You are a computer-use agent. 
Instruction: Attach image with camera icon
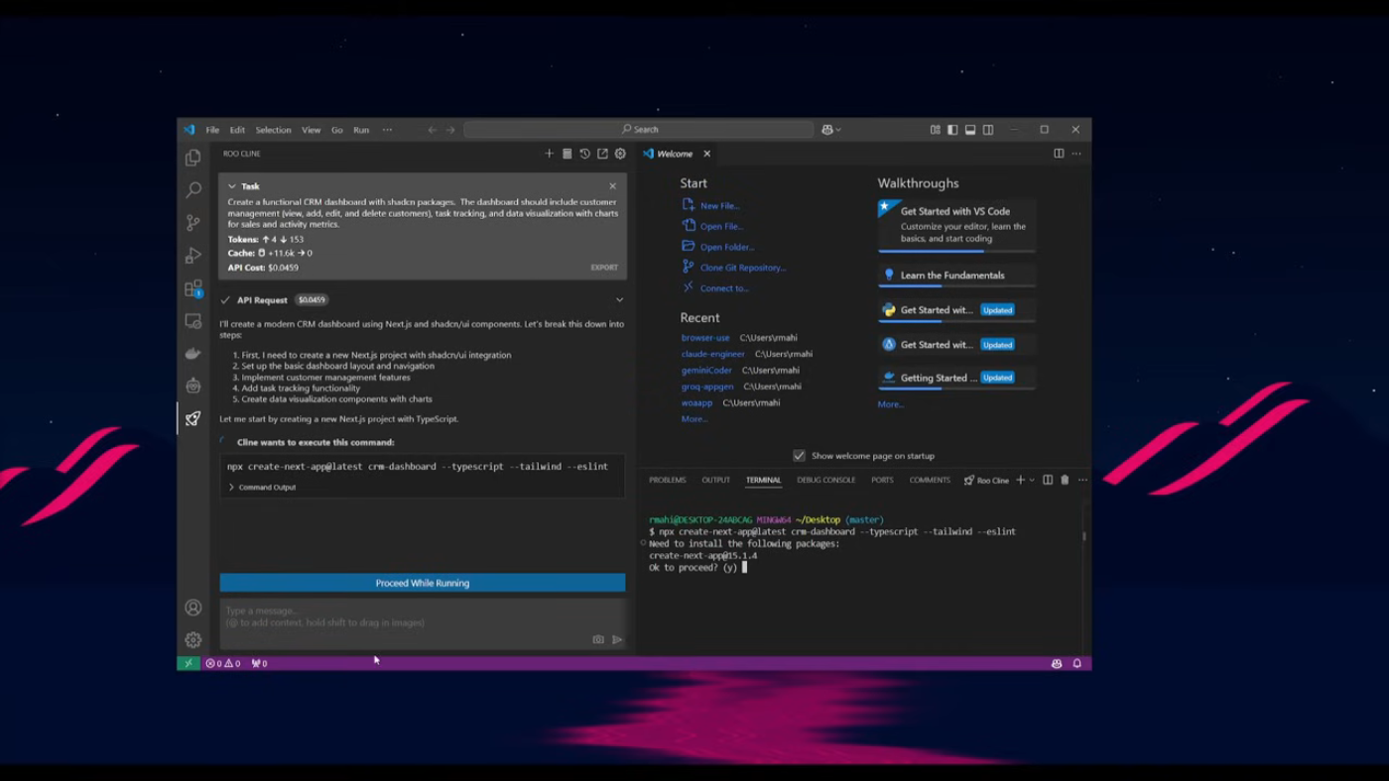click(x=598, y=639)
